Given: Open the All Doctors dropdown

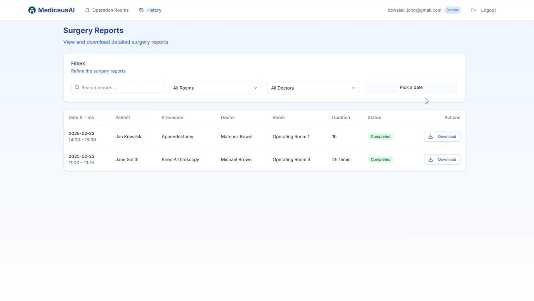Looking at the screenshot, I should [313, 88].
